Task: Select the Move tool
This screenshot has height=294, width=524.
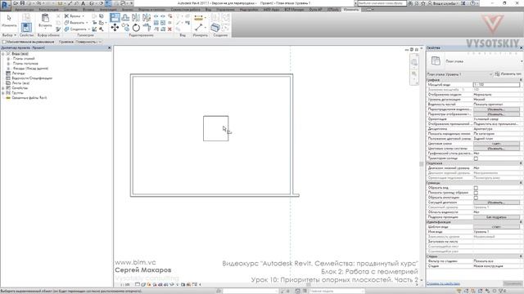Action: [115, 28]
